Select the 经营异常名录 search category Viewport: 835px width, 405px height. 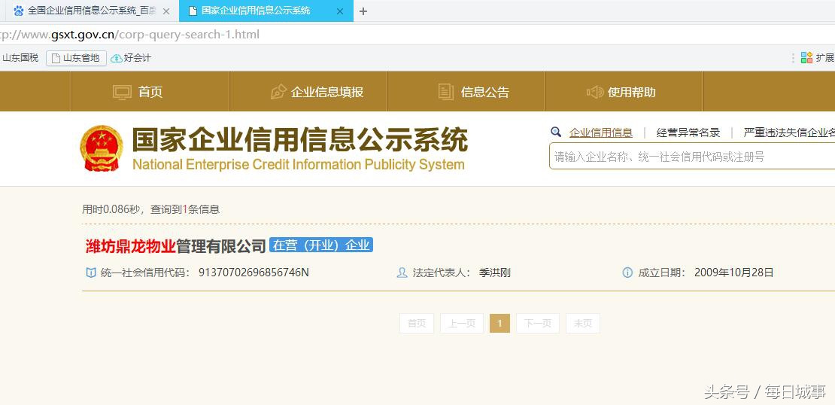point(688,132)
